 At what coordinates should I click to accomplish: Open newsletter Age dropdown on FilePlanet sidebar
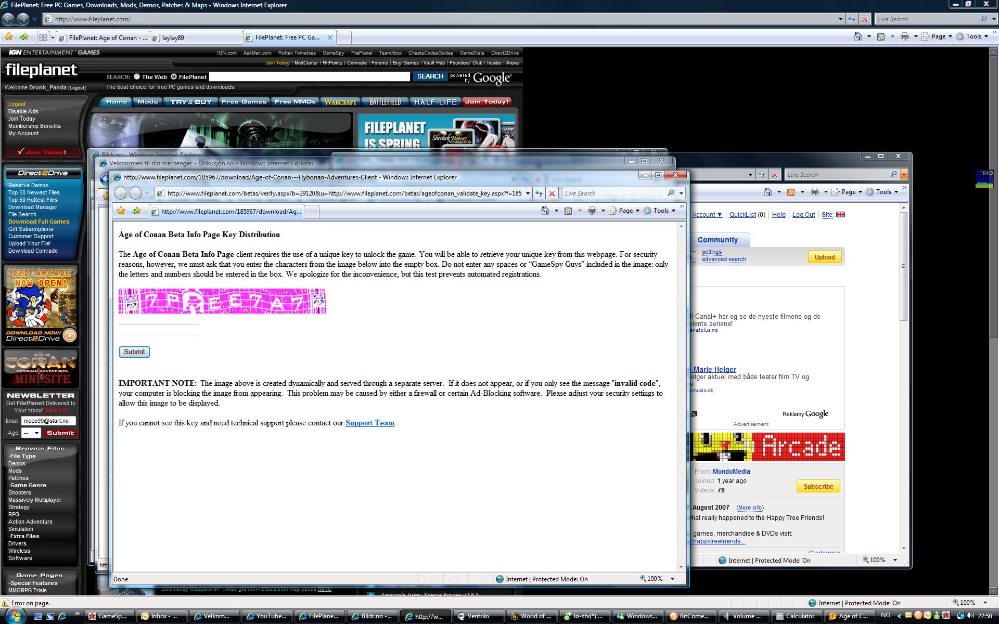tap(31, 433)
